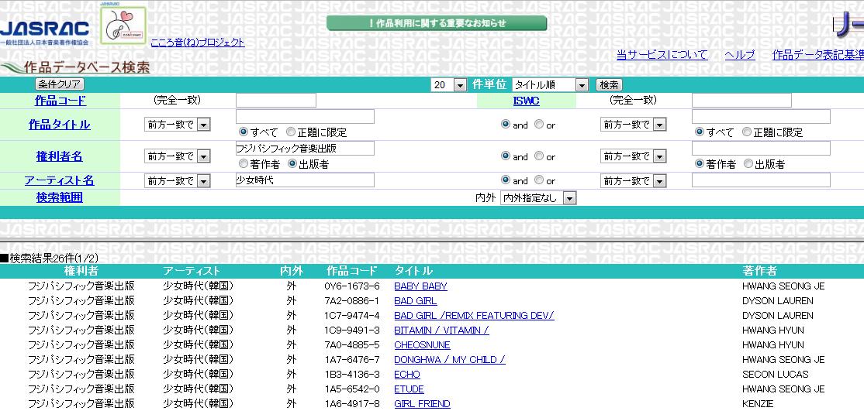Click work code 0Y6-1673-6
This screenshot has width=864, height=411.
pyautogui.click(x=352, y=286)
